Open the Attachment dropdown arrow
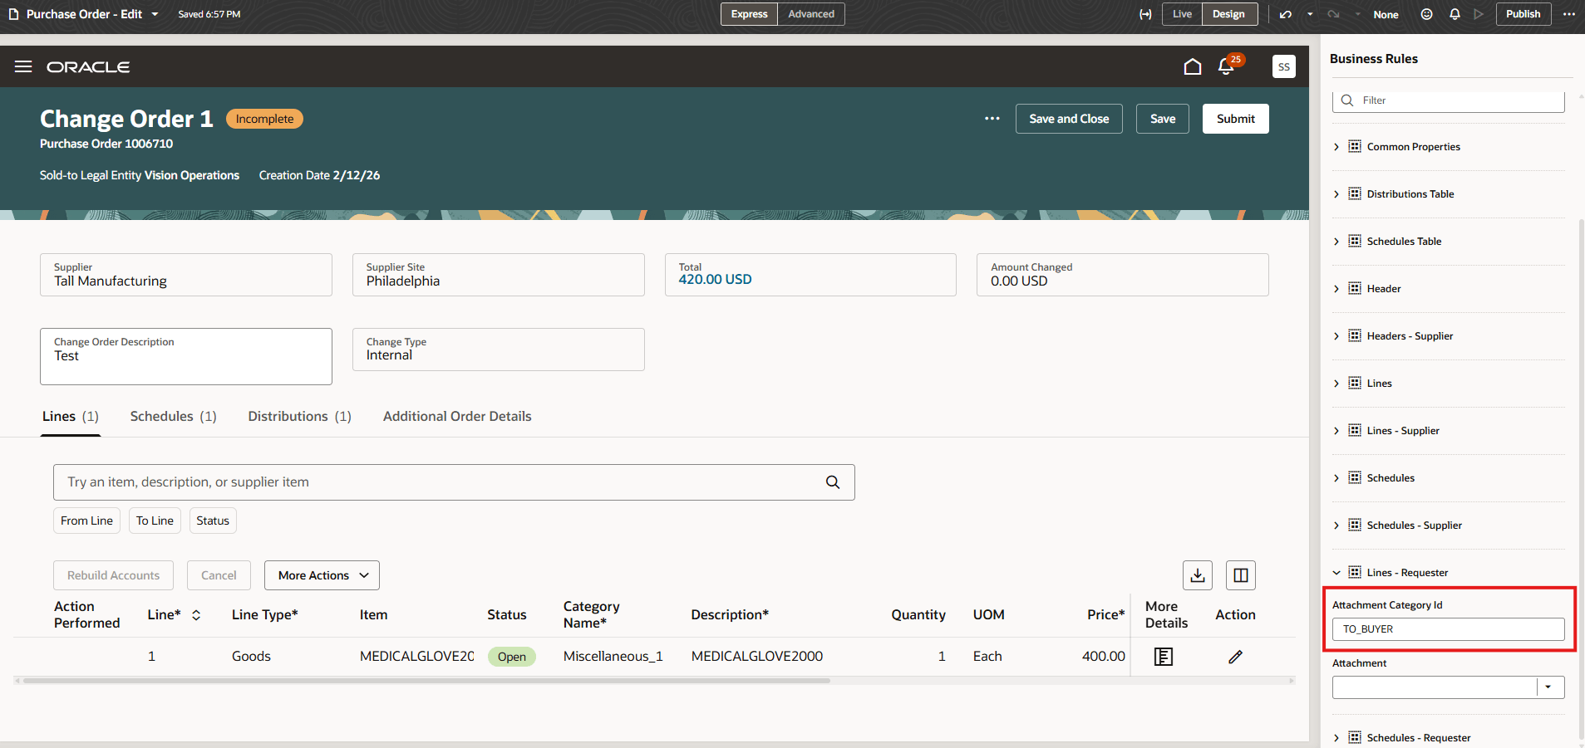1585x748 pixels. pos(1548,687)
